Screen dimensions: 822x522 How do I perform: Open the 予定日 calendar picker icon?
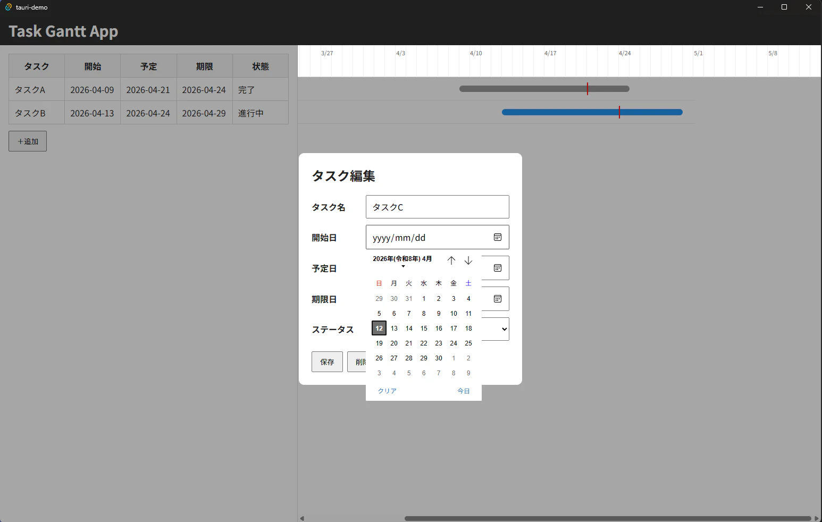(498, 268)
